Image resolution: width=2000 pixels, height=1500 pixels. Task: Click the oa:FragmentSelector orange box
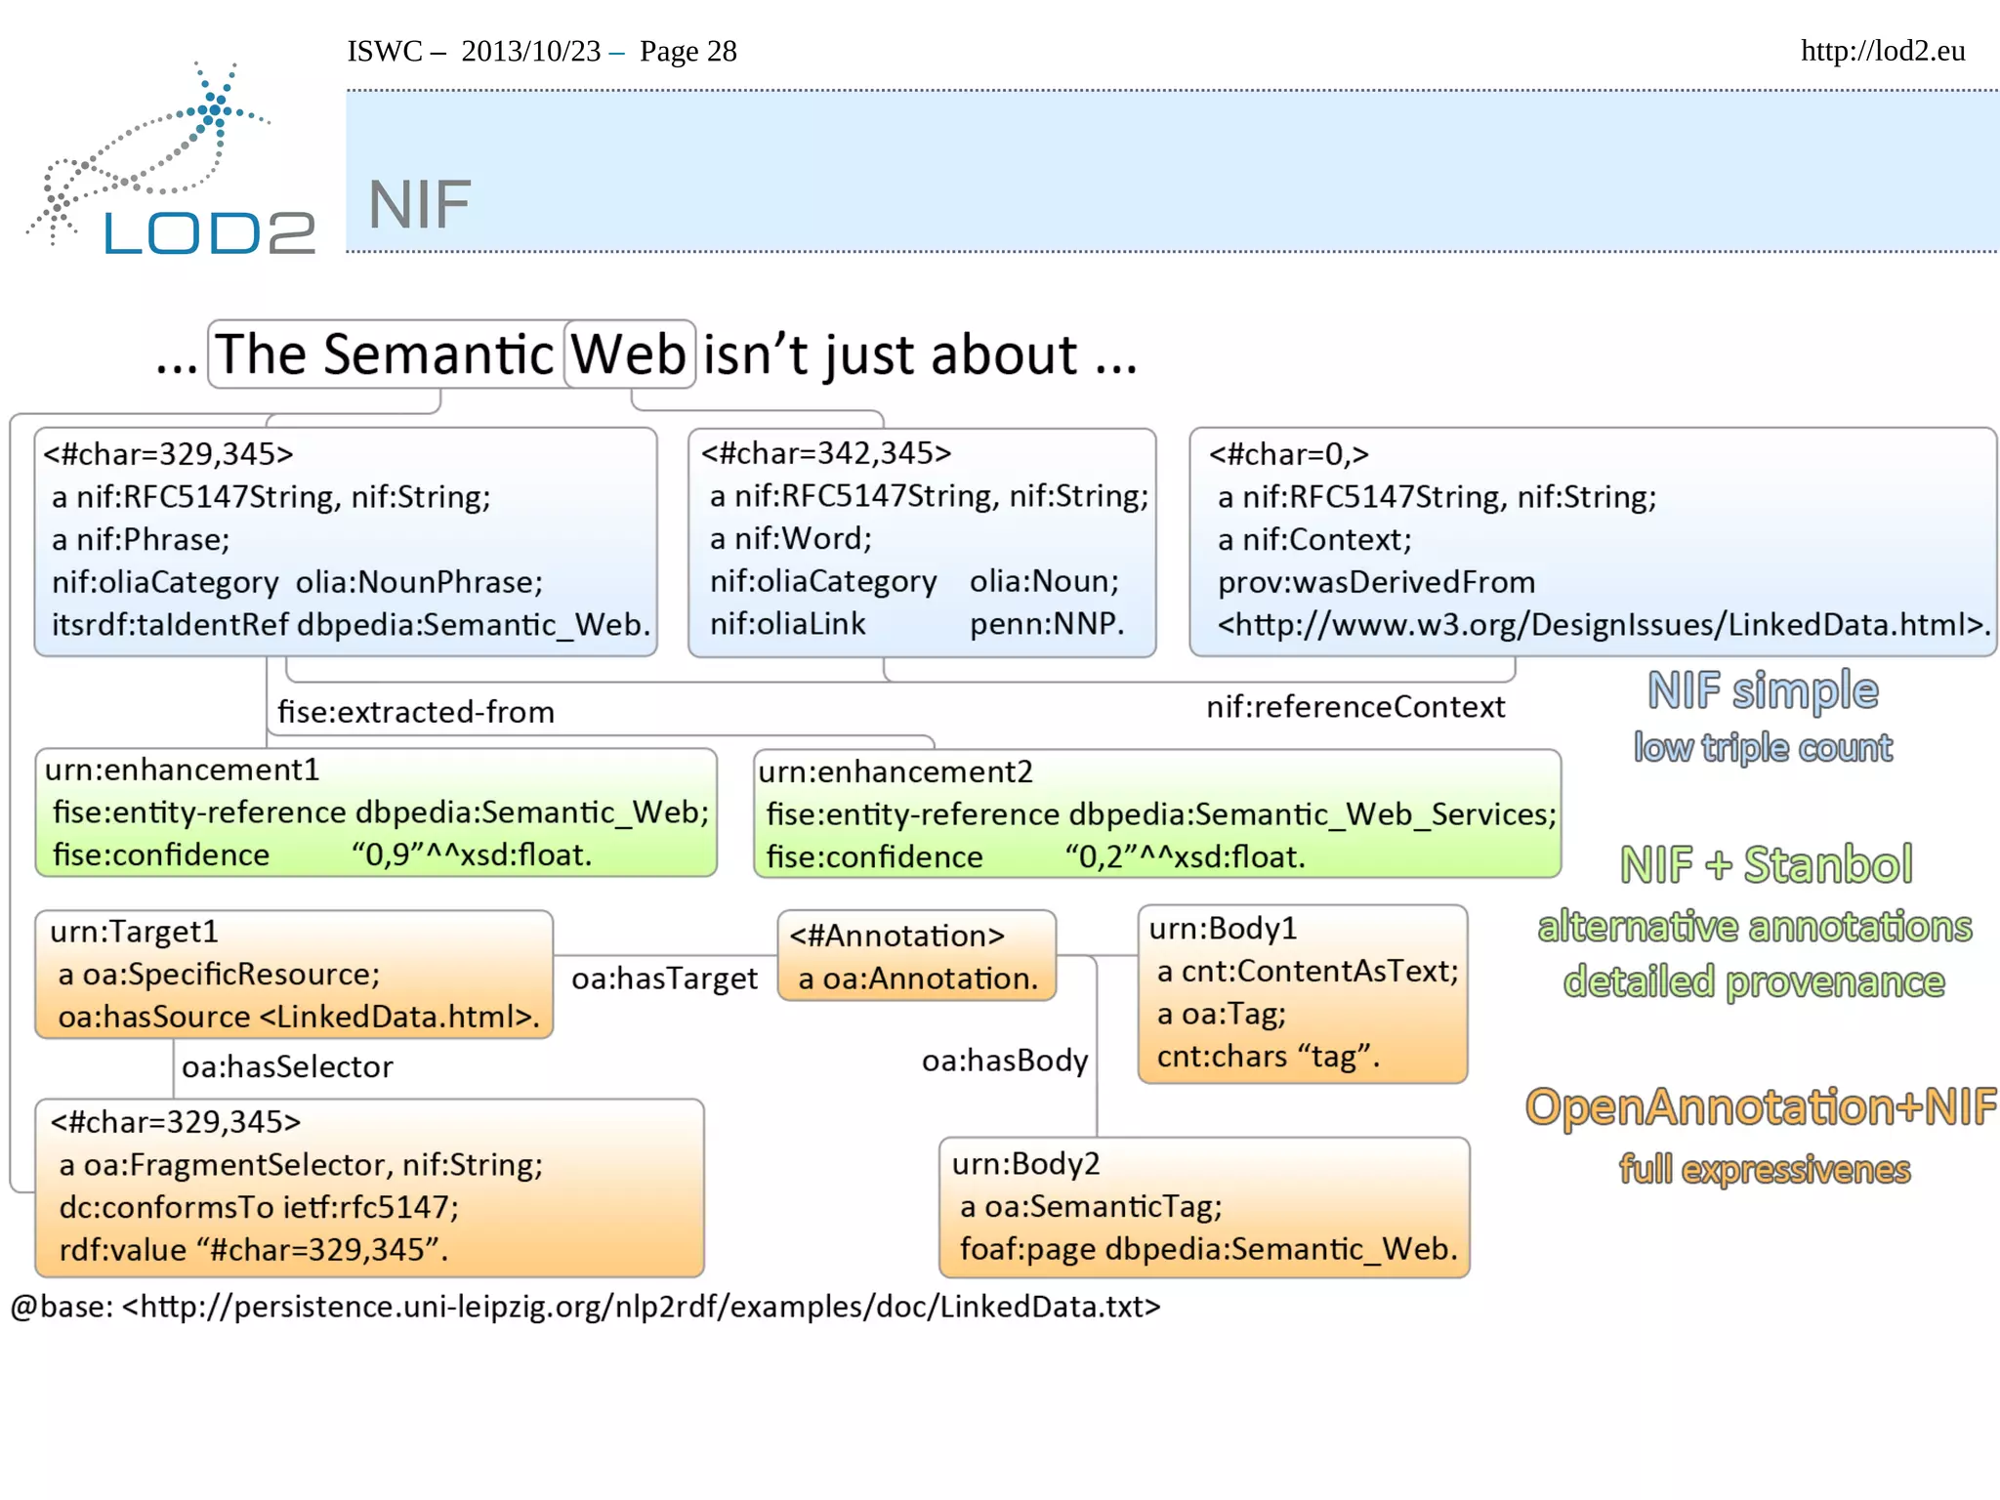tap(369, 1187)
